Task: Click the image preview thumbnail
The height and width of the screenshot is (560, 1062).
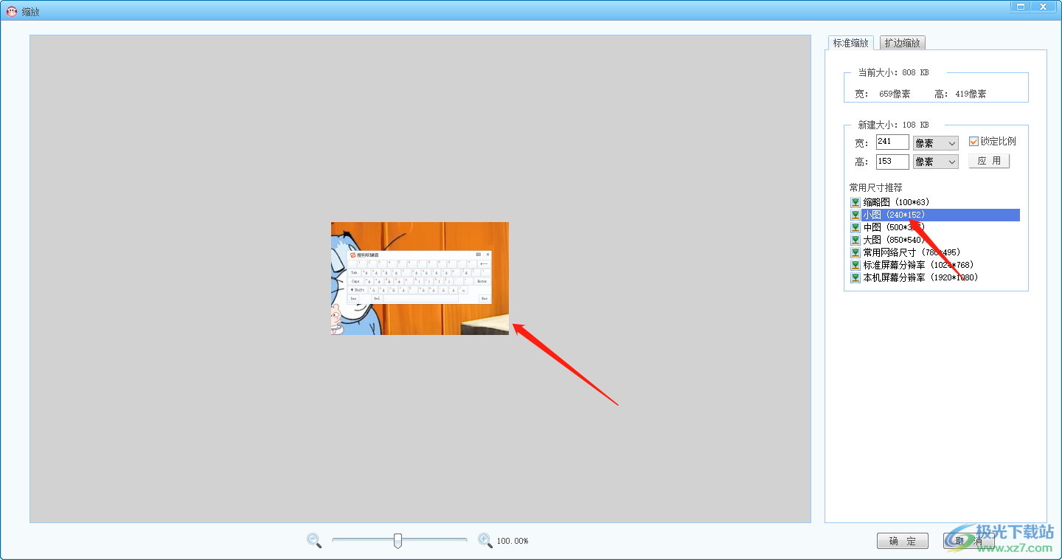Action: click(x=420, y=278)
